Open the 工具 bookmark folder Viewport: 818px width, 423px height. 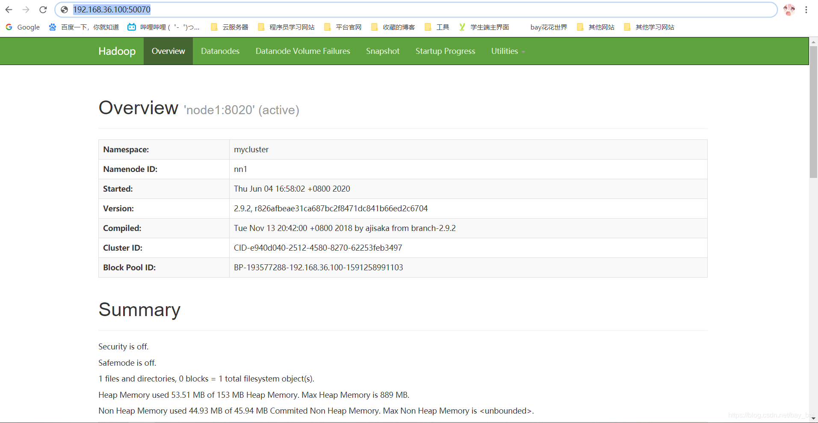click(x=437, y=27)
